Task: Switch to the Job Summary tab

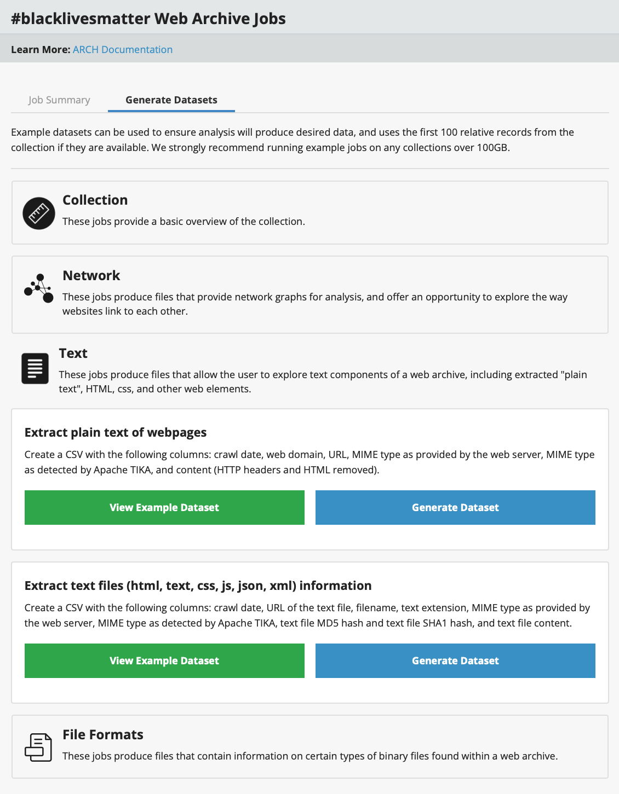Action: coord(59,100)
